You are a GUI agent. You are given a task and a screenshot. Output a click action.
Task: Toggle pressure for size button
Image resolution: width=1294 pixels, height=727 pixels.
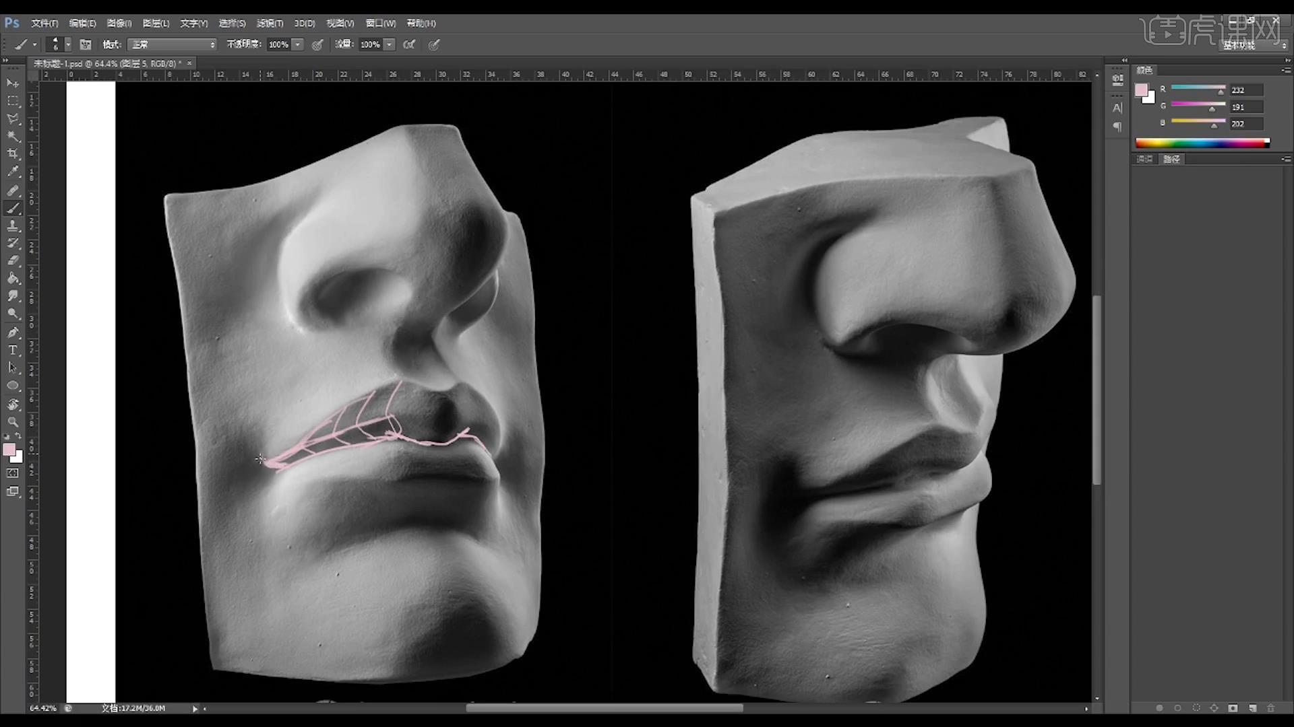434,44
